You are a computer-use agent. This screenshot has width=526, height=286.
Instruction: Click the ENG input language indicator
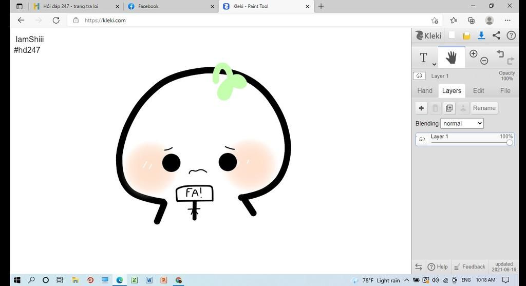click(466, 280)
